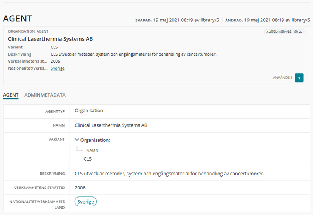Screen dimensions: 313x215
Task: Click the Organisation, Agent type label
Action: pyautogui.click(x=28, y=31)
